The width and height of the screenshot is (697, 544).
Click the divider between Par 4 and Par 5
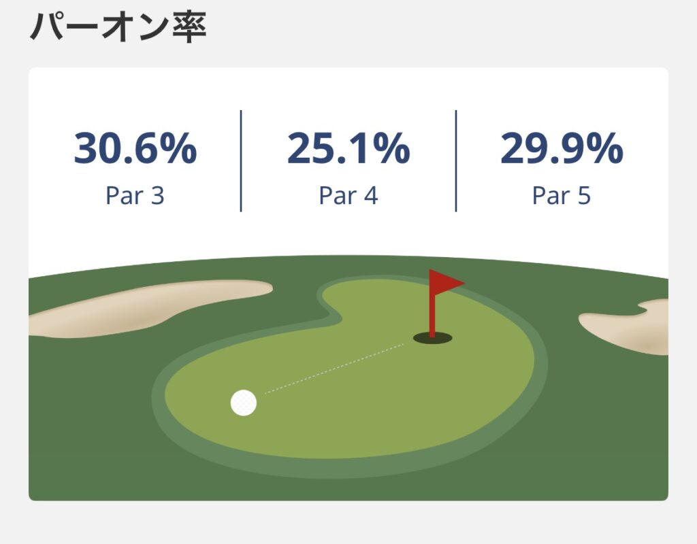[456, 160]
